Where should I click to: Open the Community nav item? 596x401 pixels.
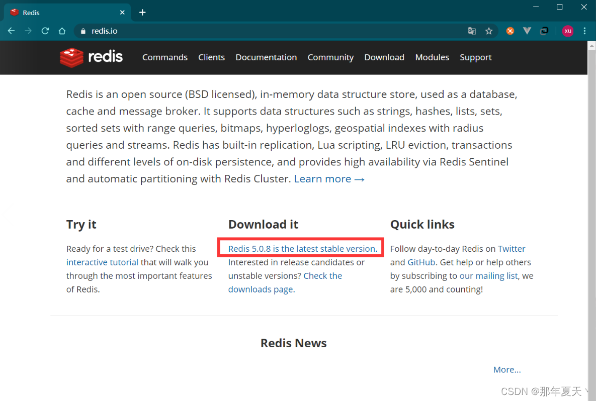(x=330, y=57)
